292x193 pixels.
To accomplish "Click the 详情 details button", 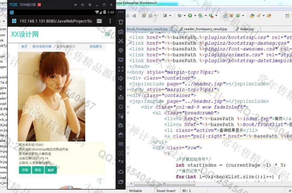I will (25, 170).
